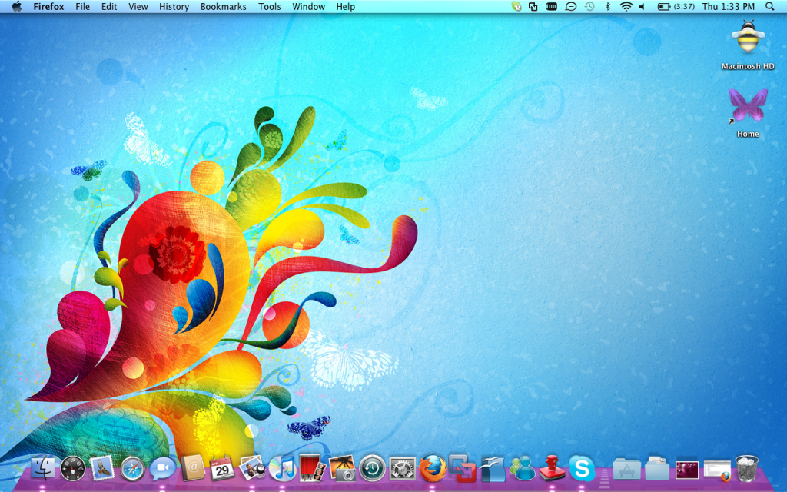Launch Safari compass icon in Dock
This screenshot has height=492, width=787.
[x=132, y=468]
